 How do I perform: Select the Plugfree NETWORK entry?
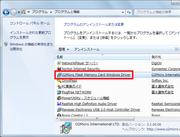pyautogui.click(x=77, y=92)
